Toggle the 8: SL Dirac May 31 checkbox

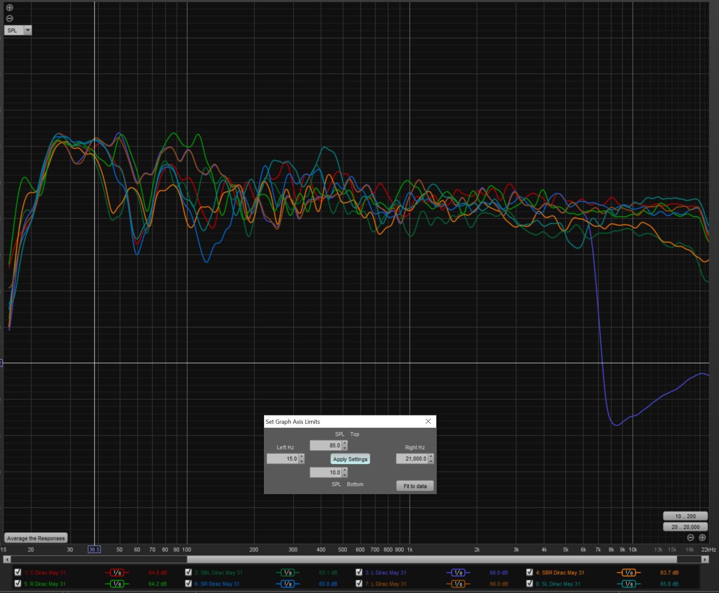tap(530, 583)
